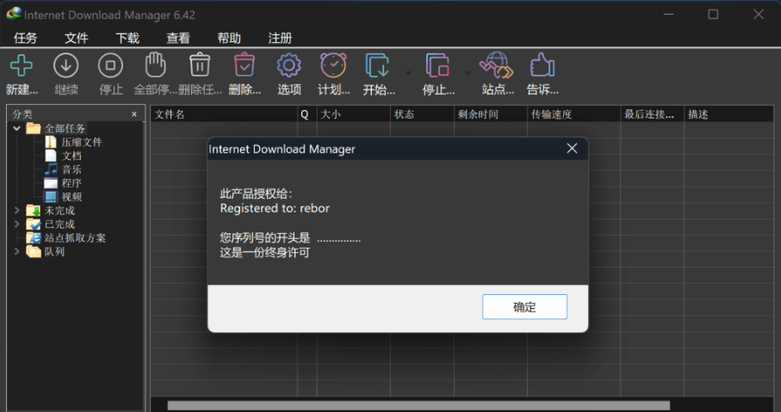Open the 任务 menu
This screenshot has height=412, width=781.
(x=26, y=38)
